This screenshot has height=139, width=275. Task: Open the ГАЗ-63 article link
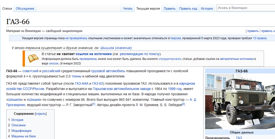pos(98,83)
